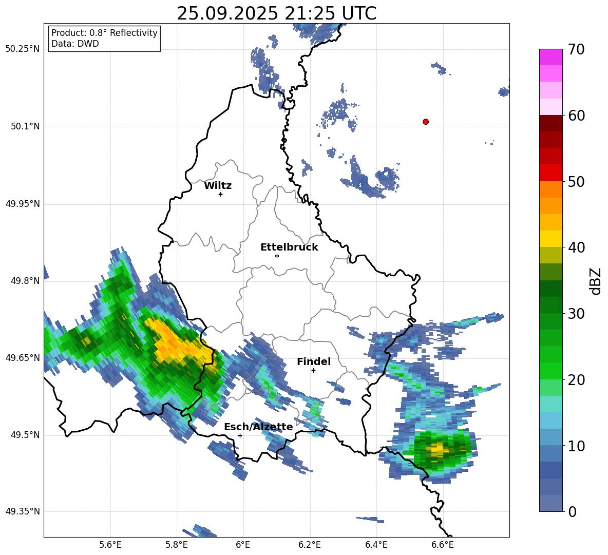The height and width of the screenshot is (555, 608).
Task: Click the colorbar tick label 30
Action: [576, 314]
